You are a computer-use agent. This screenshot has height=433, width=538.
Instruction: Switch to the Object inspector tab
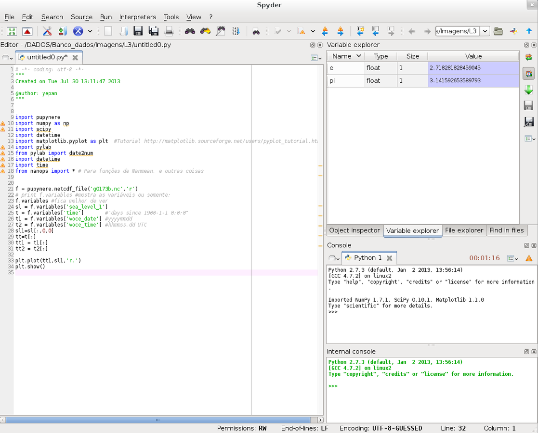tap(354, 230)
